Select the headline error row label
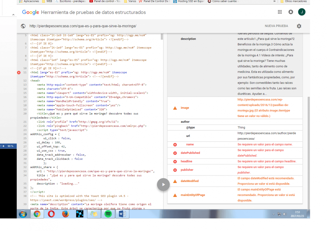327x231 pixels. (186, 162)
